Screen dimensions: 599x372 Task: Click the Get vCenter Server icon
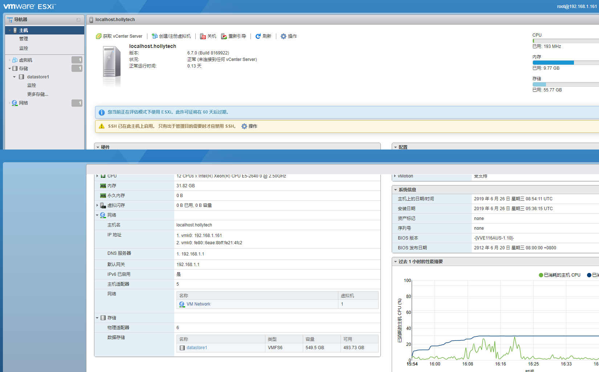[98, 36]
